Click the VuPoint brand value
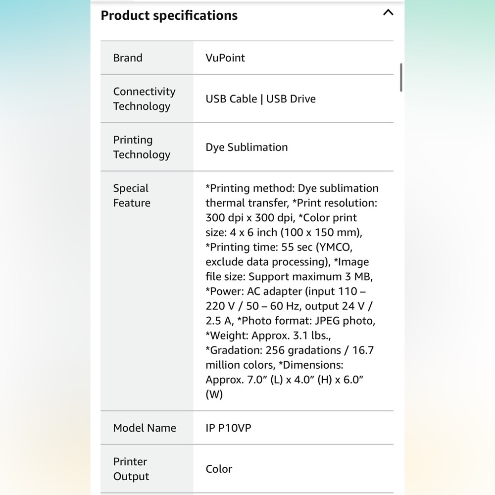Viewport: 495px width, 495px height. [x=225, y=58]
